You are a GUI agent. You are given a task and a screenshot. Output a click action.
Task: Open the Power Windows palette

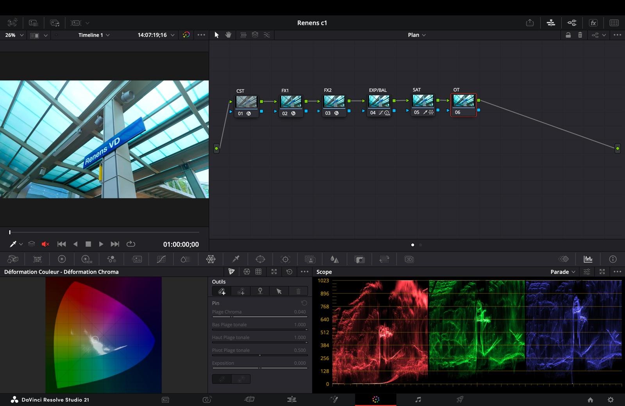click(x=260, y=259)
